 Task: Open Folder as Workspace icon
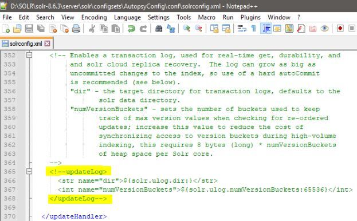[x=313, y=29]
